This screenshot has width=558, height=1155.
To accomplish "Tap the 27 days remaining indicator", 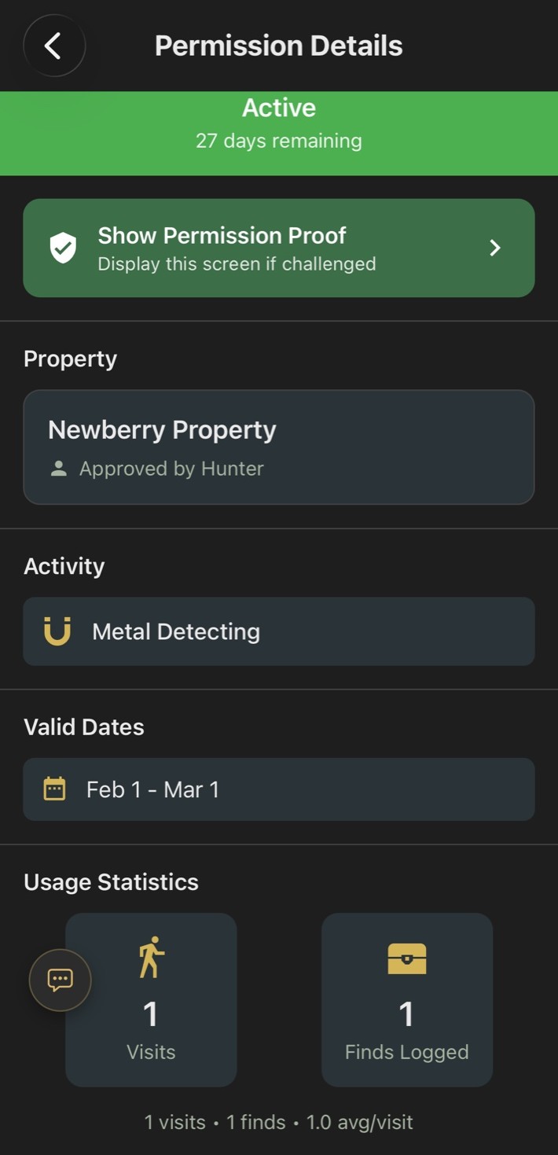I will (279, 141).
